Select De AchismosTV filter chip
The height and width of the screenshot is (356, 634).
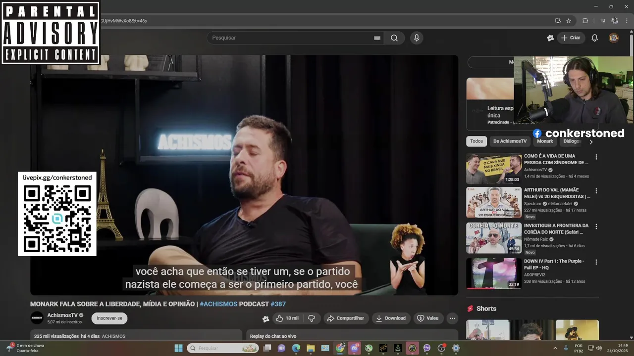point(510,141)
